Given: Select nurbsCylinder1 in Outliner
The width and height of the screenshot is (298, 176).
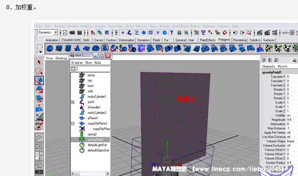Looking at the screenshot, I should click(97, 97).
